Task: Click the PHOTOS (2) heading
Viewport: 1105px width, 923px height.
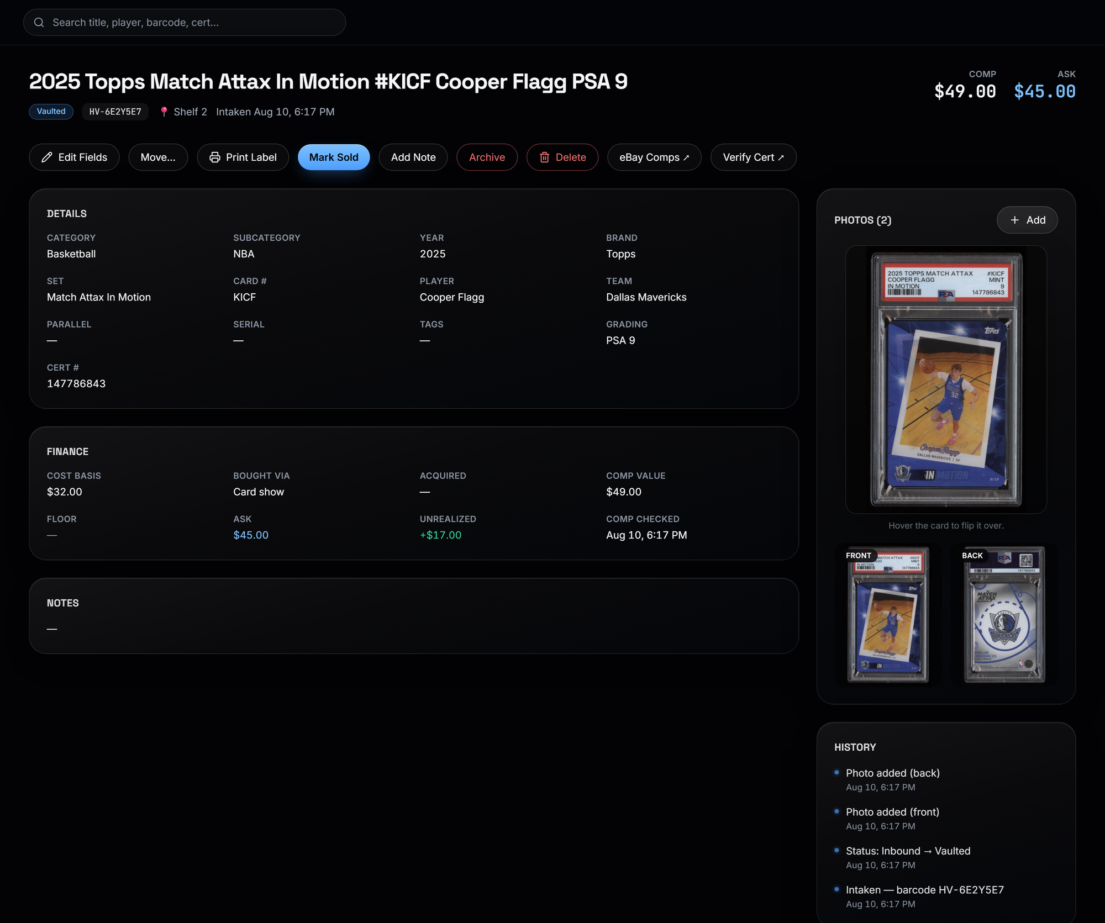Action: [x=863, y=220]
